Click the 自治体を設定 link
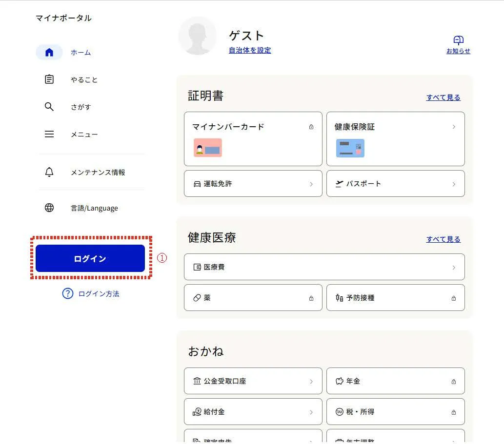 coord(250,50)
